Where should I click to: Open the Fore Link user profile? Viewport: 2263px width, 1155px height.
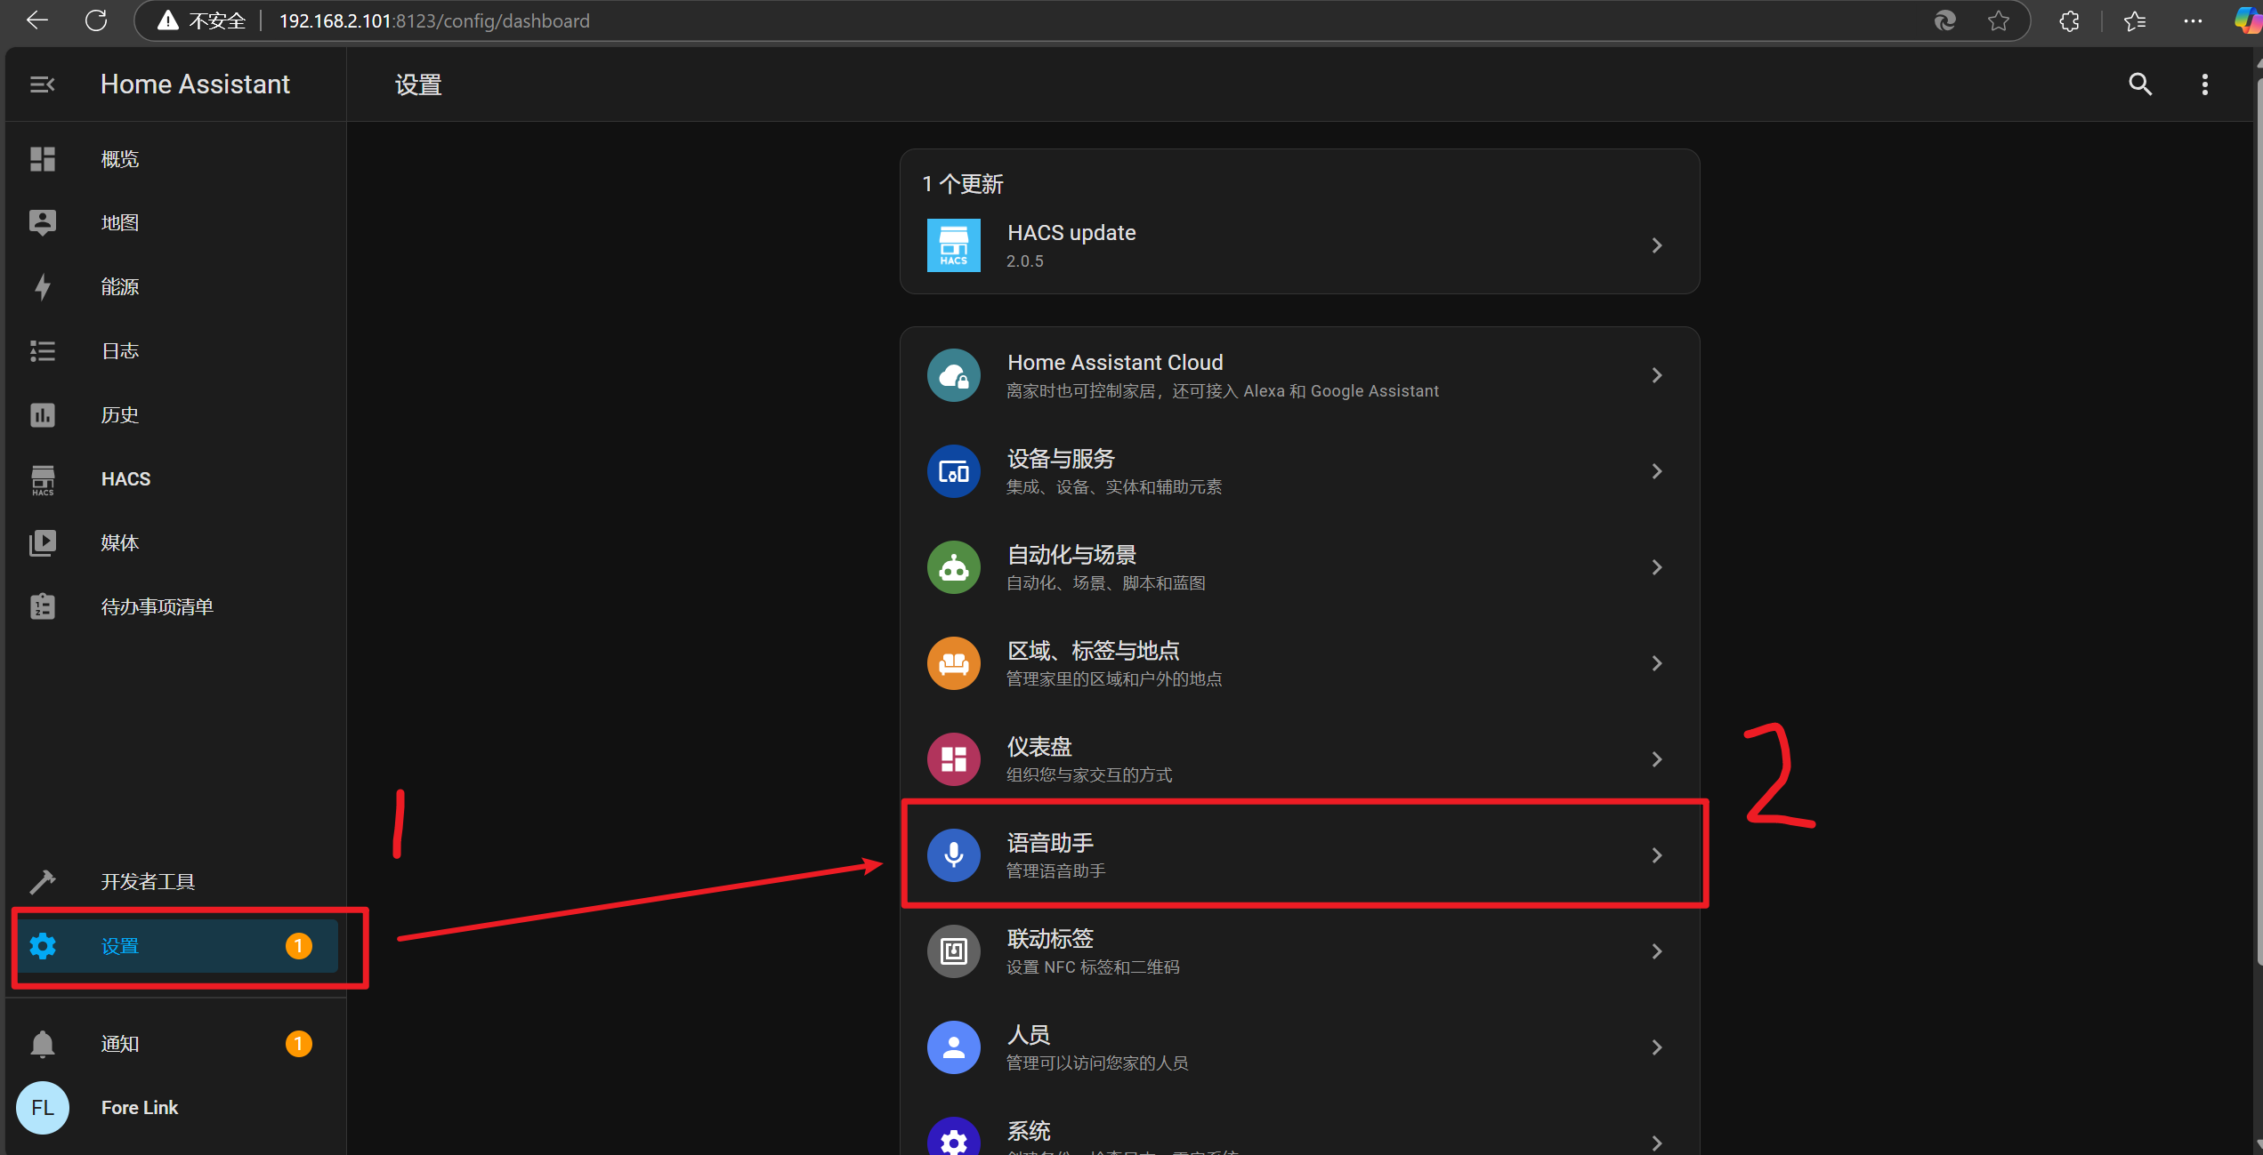pos(139,1108)
